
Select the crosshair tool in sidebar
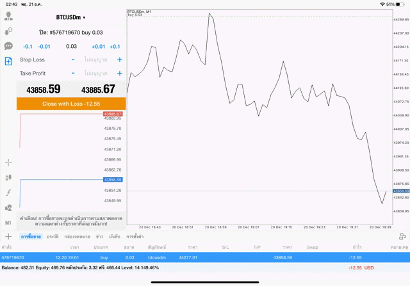tap(8, 163)
